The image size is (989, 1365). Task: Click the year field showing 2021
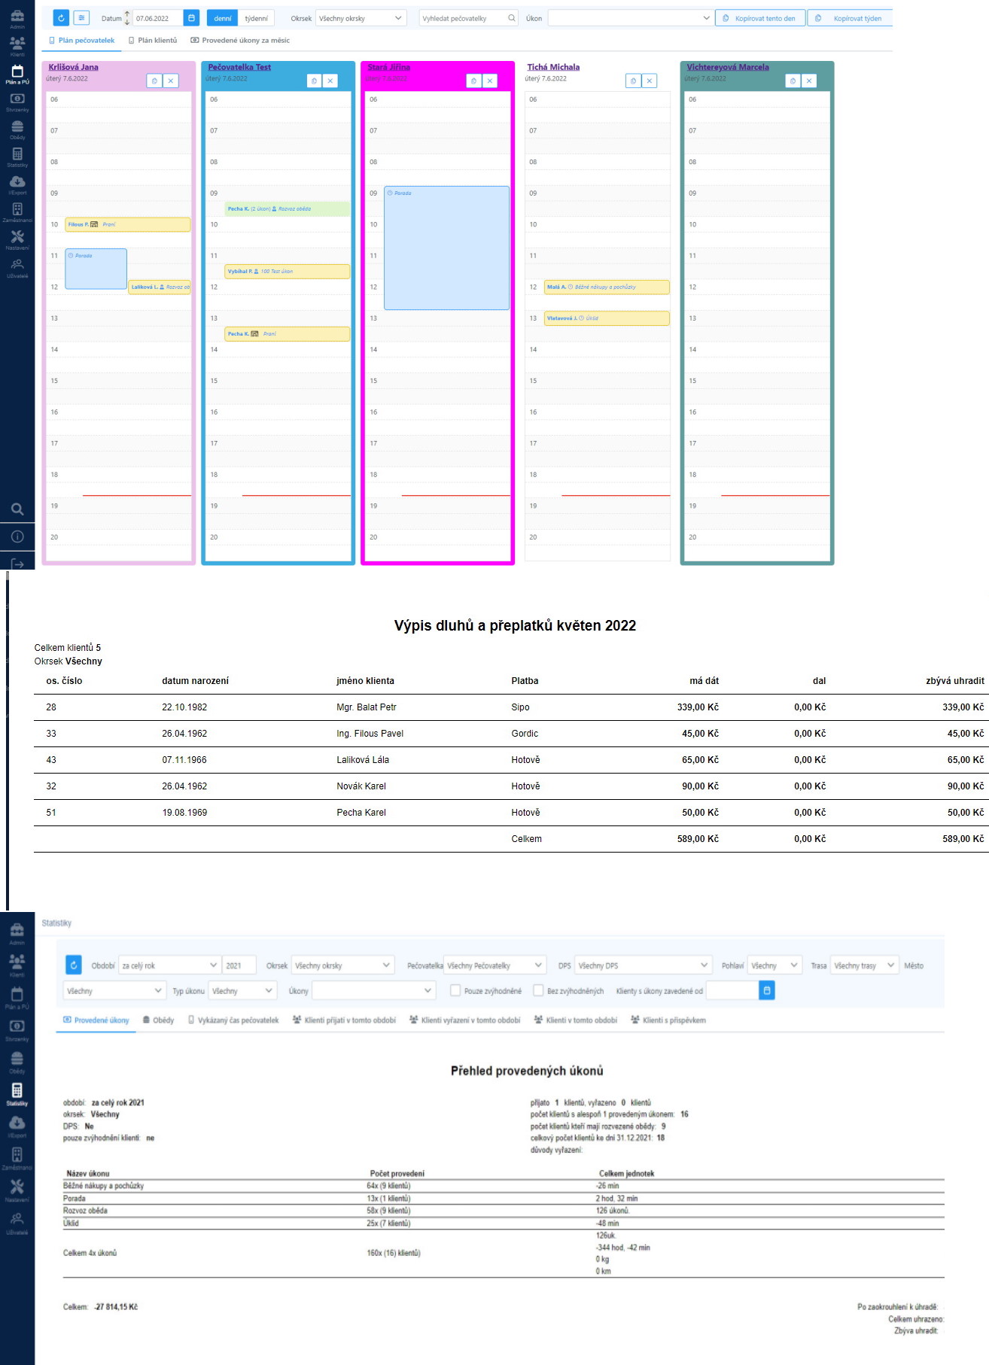coord(239,965)
